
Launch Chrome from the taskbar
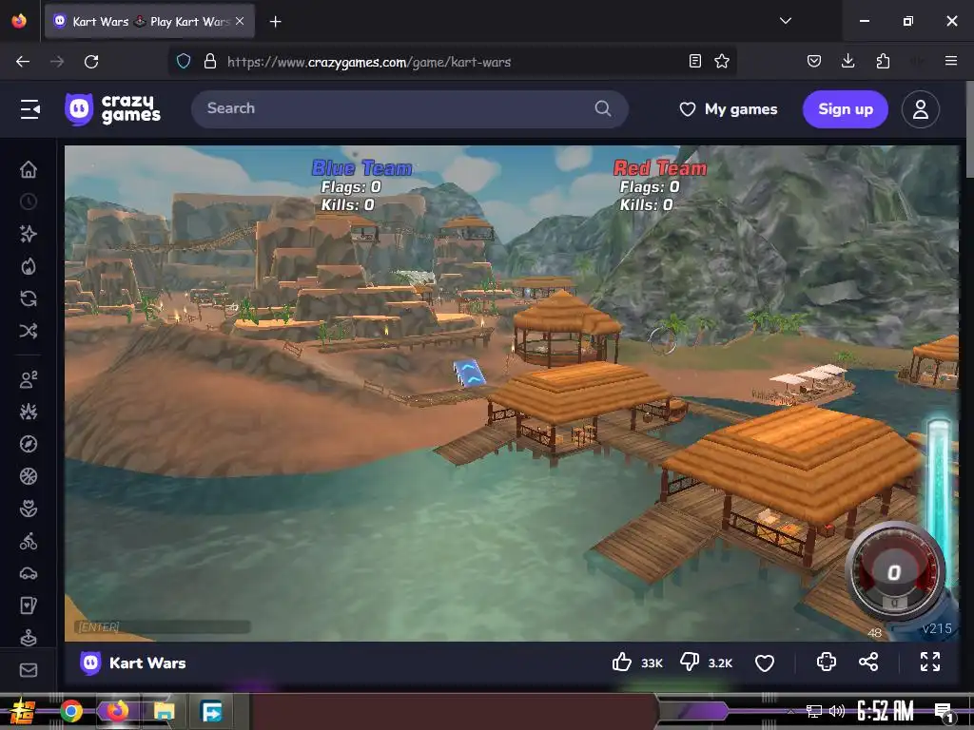coord(71,711)
